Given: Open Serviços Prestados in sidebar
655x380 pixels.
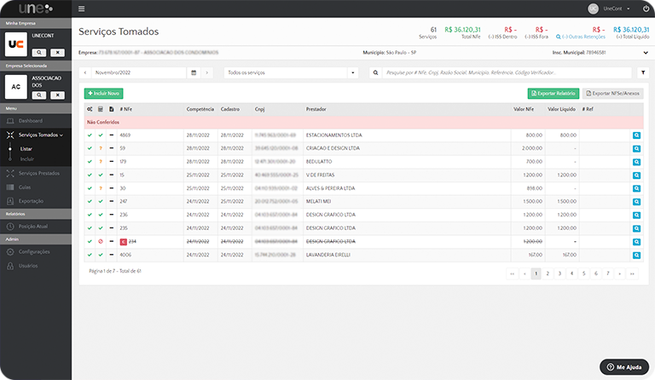Looking at the screenshot, I should pyautogui.click(x=39, y=173).
